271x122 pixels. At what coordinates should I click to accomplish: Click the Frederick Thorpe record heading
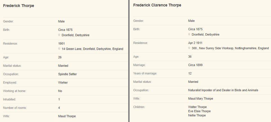click(19, 6)
